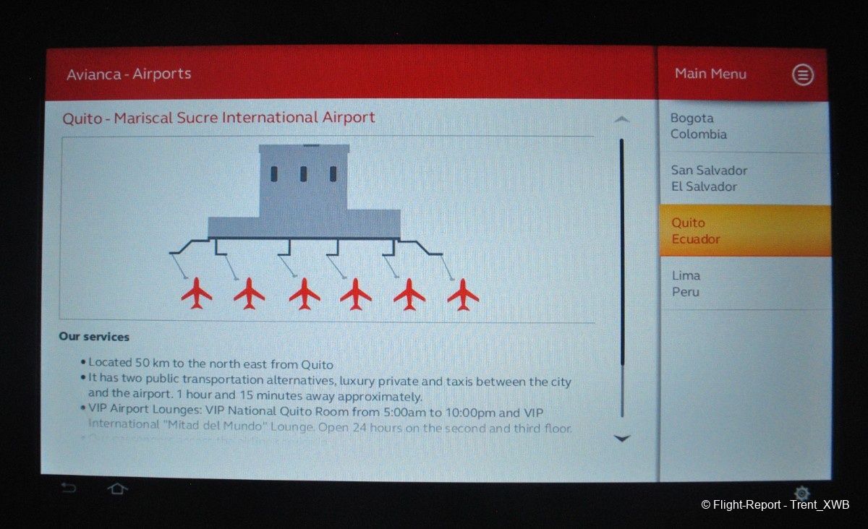The image size is (868, 529).
Task: Tap the grey terminal building graphic
Action: [x=304, y=192]
